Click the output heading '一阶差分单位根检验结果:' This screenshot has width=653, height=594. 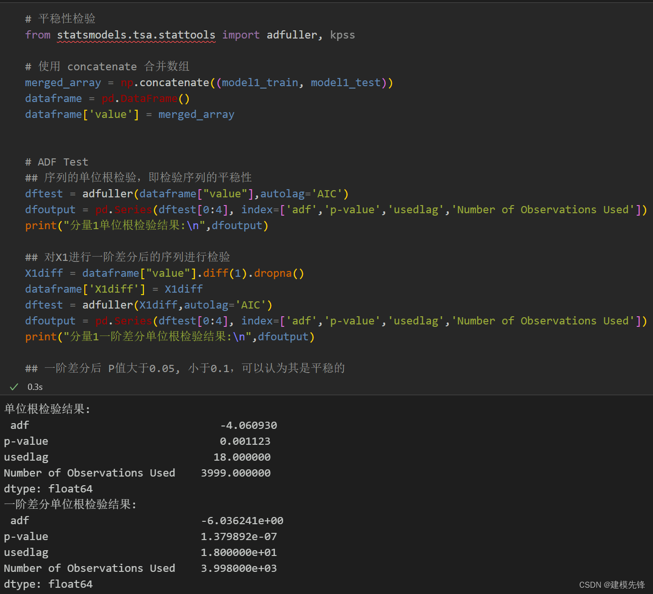pos(70,504)
